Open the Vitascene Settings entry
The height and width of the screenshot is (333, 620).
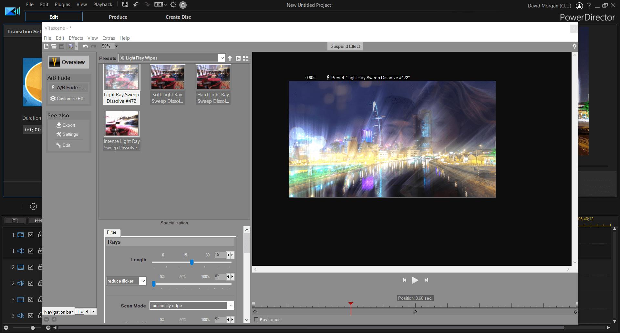(x=67, y=134)
